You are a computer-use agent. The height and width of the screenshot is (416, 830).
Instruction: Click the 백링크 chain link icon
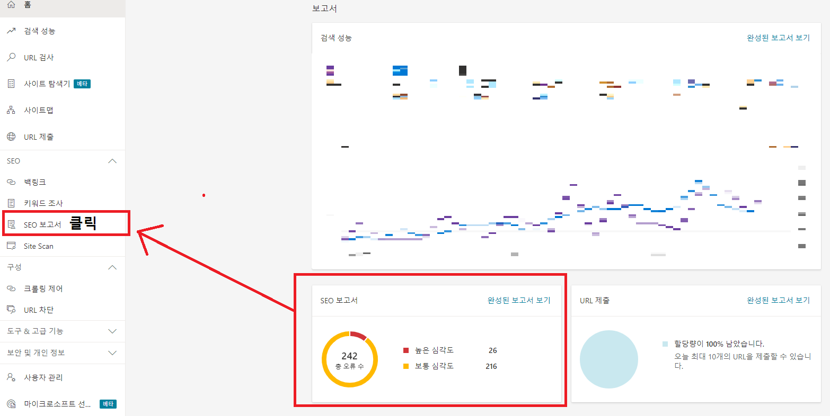coord(11,182)
